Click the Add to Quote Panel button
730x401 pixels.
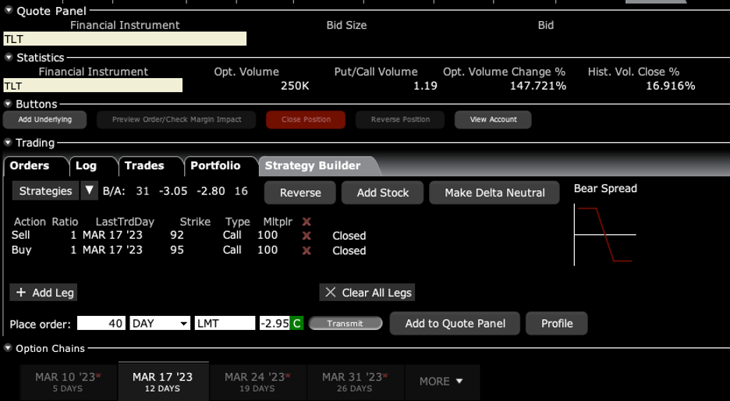[455, 323]
